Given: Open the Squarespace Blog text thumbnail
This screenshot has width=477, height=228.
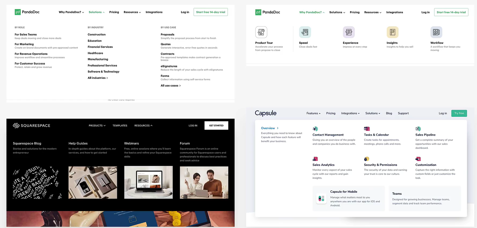Looking at the screenshot, I should point(37,182).
